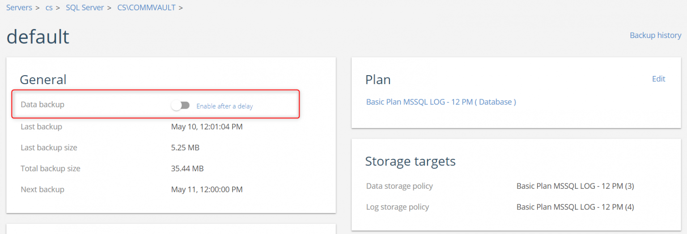Click the Storage targets heading

click(410, 161)
